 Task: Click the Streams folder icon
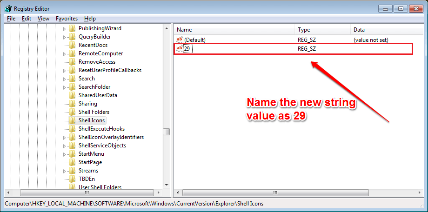pyautogui.click(x=72, y=171)
